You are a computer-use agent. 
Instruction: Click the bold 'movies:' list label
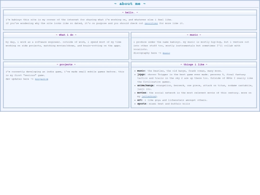[142, 93]
